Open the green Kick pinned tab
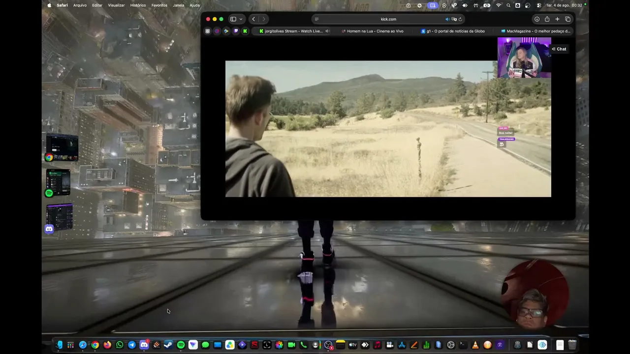 (245, 31)
